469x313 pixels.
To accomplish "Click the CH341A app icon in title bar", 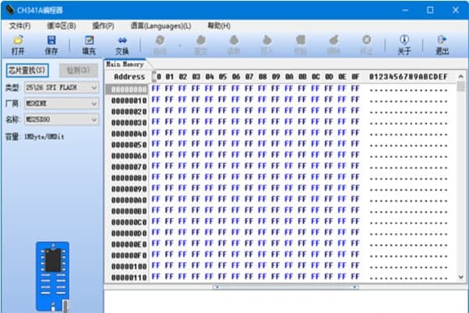I will (9, 10).
